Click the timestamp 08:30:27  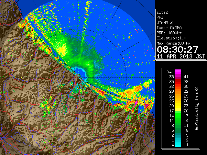[x=178, y=49]
